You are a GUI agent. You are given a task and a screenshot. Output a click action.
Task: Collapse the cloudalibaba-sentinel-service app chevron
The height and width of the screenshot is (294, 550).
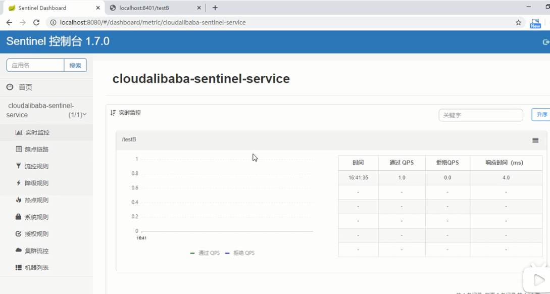[x=84, y=114]
